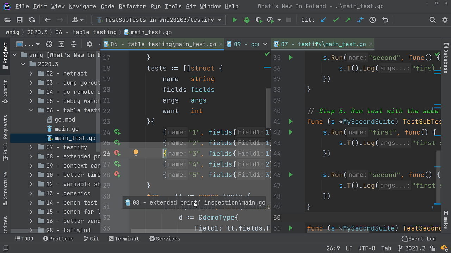The width and height of the screenshot is (451, 253).
Task: Update project from Git with blue arrow
Action: tap(323, 20)
